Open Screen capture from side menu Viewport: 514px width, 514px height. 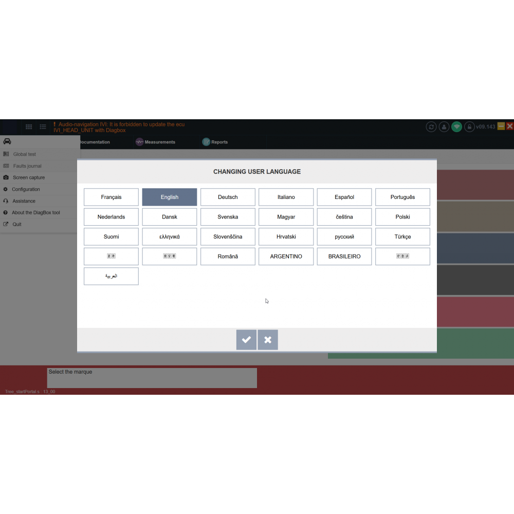click(29, 177)
